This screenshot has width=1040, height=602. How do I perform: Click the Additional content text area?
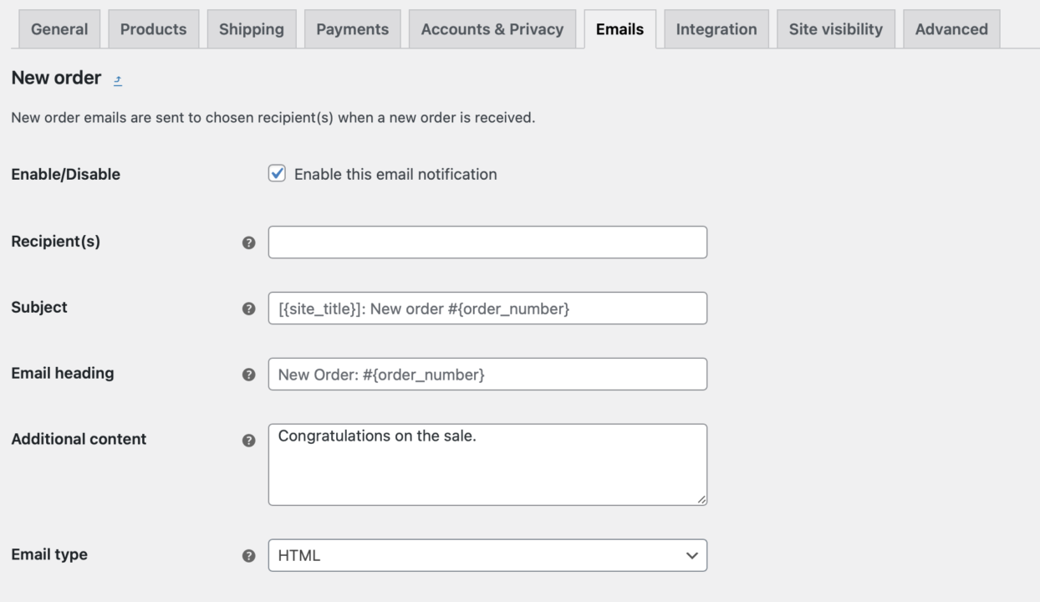click(487, 463)
